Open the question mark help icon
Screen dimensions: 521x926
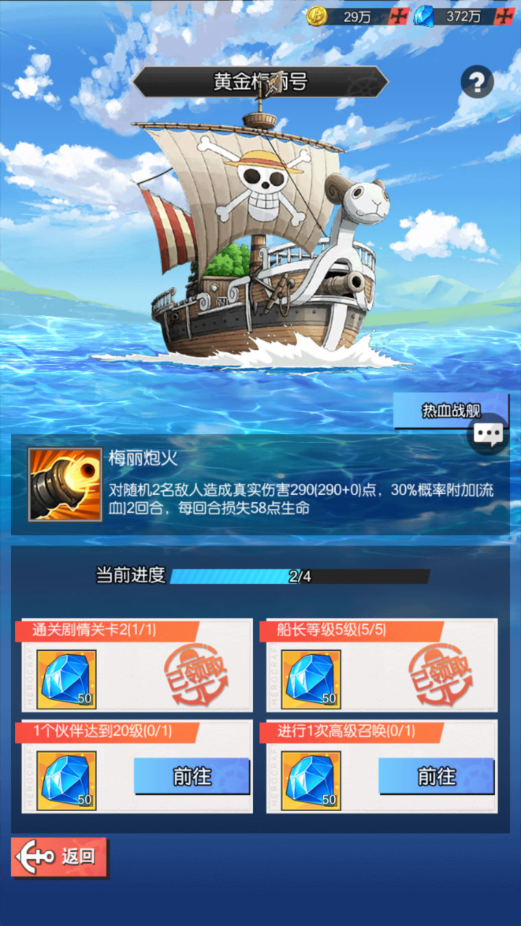477,83
